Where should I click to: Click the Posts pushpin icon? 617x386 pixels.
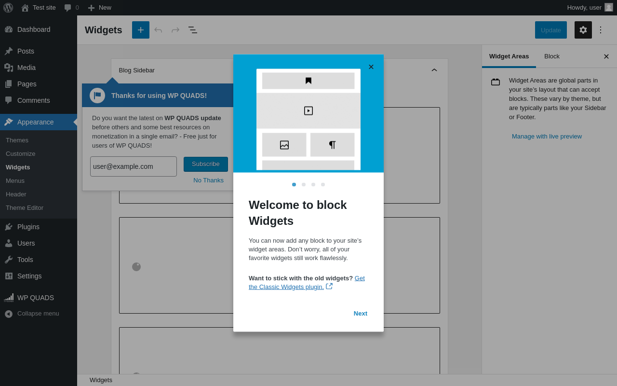[9, 51]
